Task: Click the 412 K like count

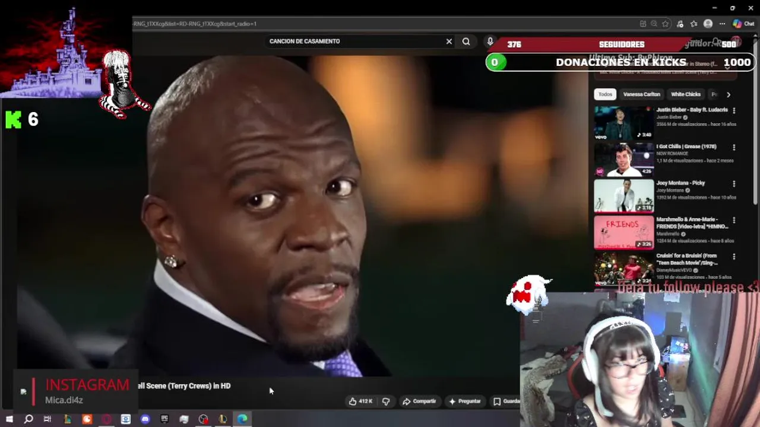Action: coord(366,401)
